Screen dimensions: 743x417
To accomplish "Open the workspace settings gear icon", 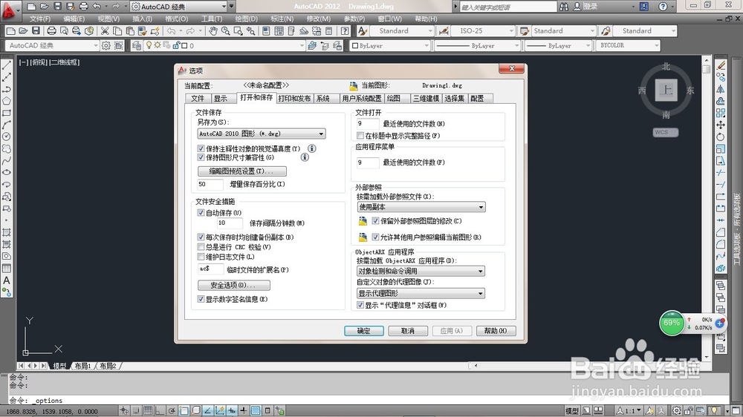I will tap(106, 45).
